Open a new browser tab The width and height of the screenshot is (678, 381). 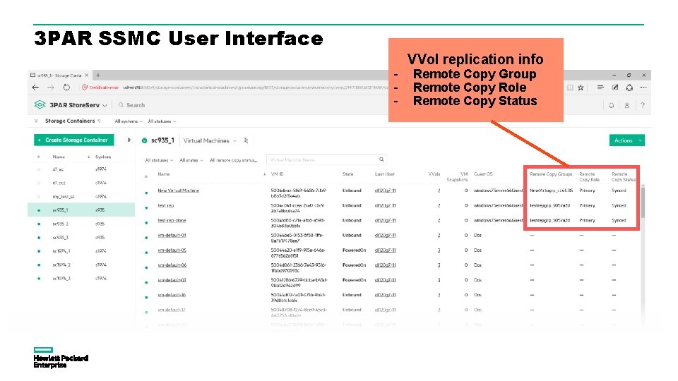(x=98, y=75)
